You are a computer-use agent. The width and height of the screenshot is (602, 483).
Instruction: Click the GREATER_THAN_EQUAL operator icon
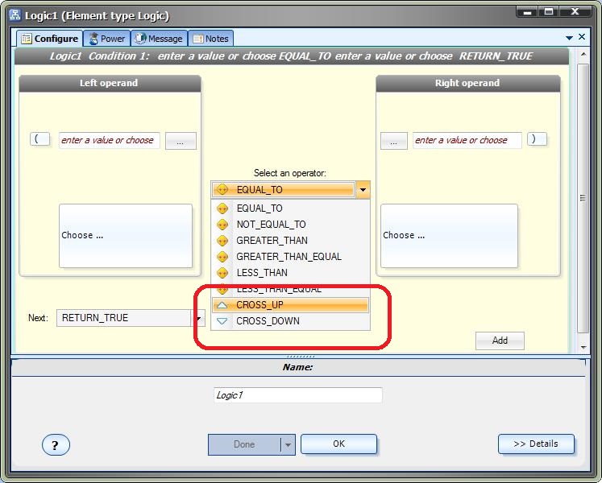point(222,257)
